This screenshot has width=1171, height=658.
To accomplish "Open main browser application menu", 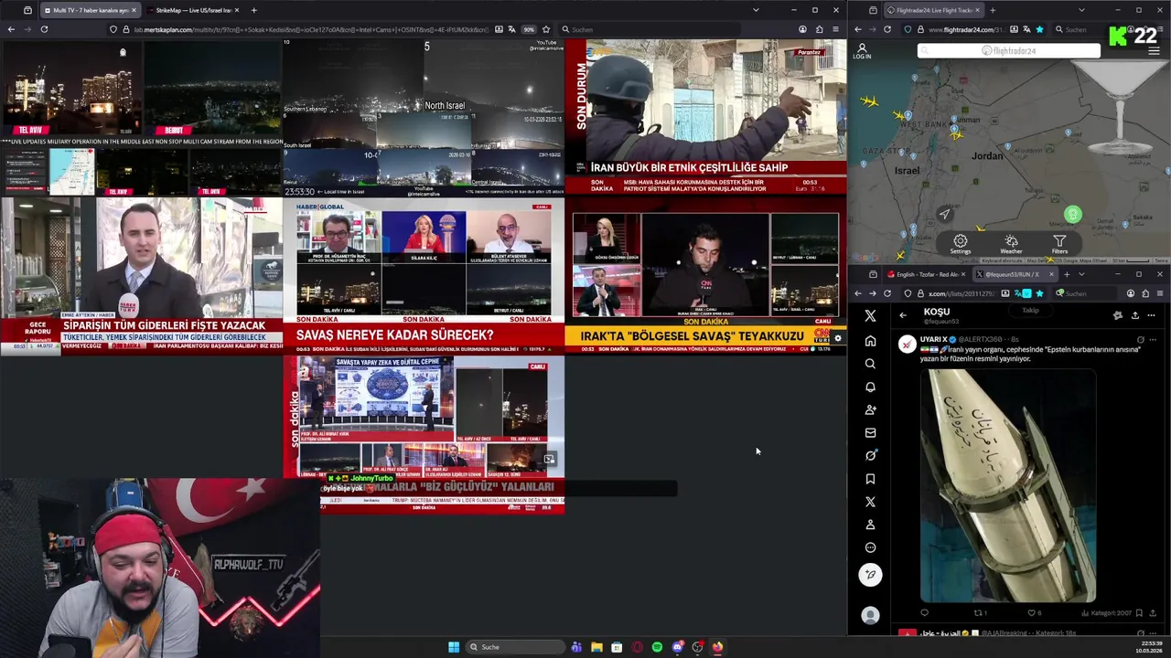I will pyautogui.click(x=835, y=29).
